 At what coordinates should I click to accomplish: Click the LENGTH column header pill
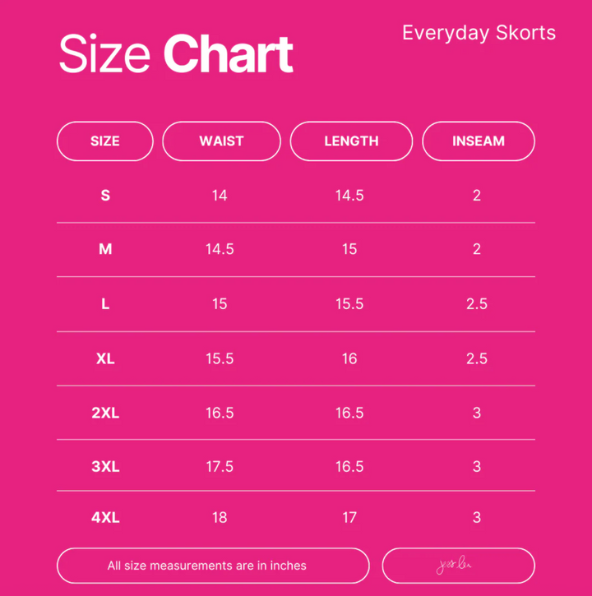pos(351,141)
